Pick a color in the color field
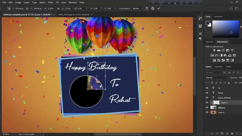242x136 pixels. click(225, 29)
